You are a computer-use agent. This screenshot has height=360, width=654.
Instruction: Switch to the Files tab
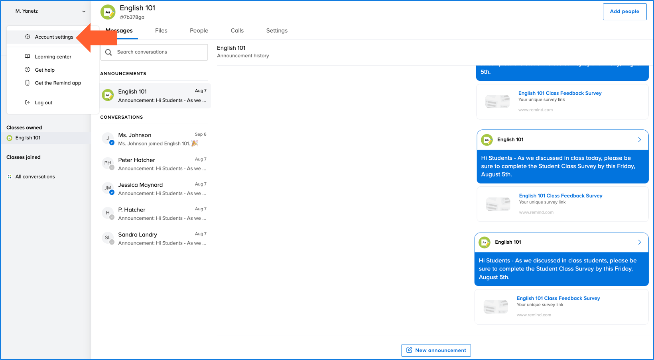click(x=161, y=31)
